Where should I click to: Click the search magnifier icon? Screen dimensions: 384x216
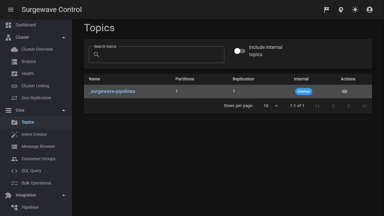point(97,55)
